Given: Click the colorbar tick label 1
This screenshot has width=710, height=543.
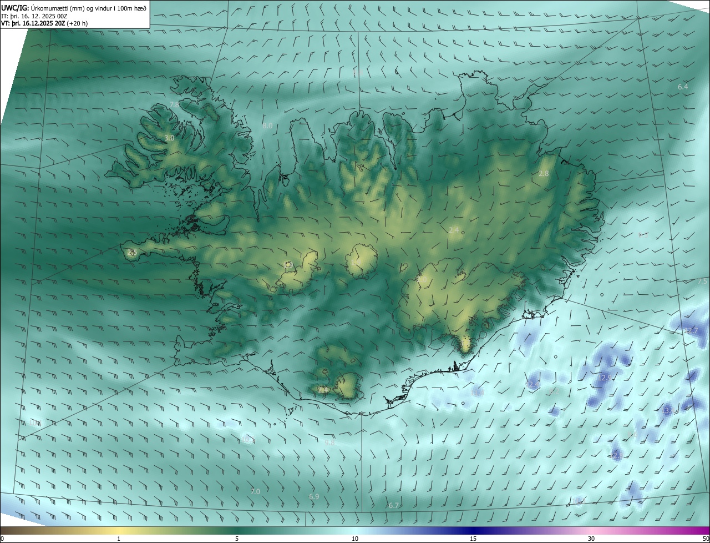Looking at the screenshot, I should (x=119, y=539).
